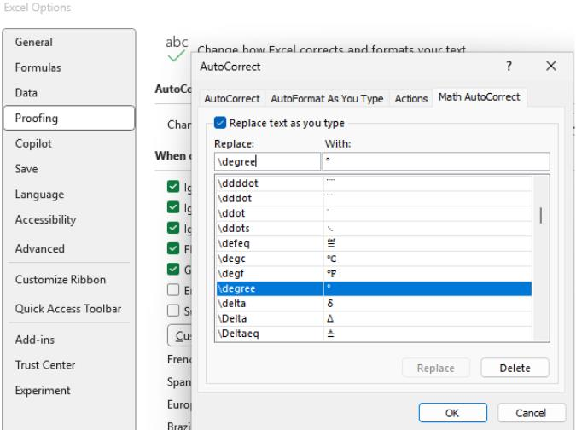Viewport: 576px width, 430px height.
Task: Switch to the AutoCorrect tab
Action: coord(232,98)
